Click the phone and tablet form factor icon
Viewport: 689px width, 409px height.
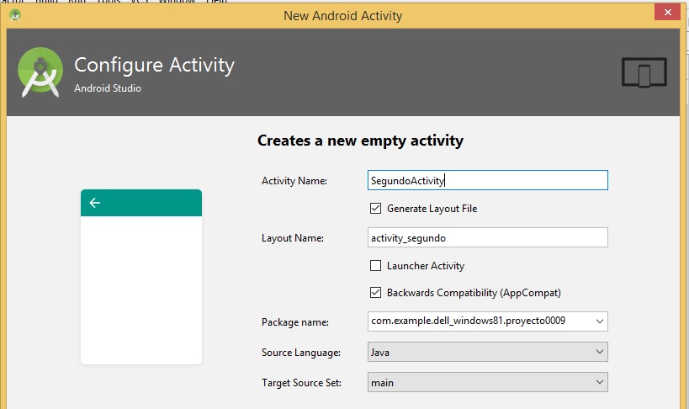pos(644,73)
